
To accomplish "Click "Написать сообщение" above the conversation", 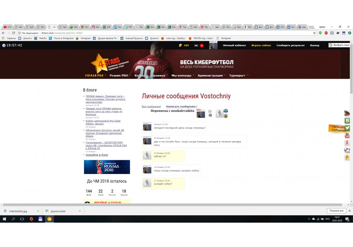I will 181,107.
